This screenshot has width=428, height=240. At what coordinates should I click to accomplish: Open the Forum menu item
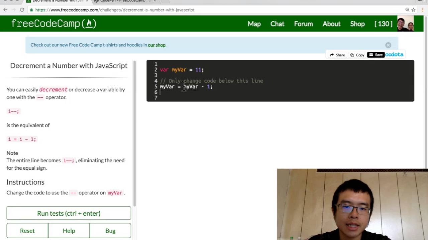coord(303,24)
